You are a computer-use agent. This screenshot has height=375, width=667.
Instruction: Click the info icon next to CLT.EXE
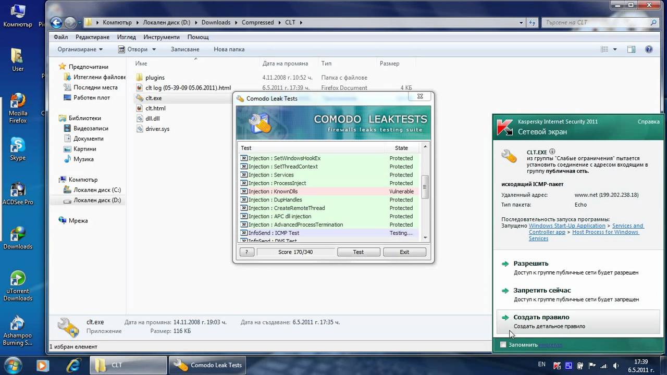[x=552, y=152]
